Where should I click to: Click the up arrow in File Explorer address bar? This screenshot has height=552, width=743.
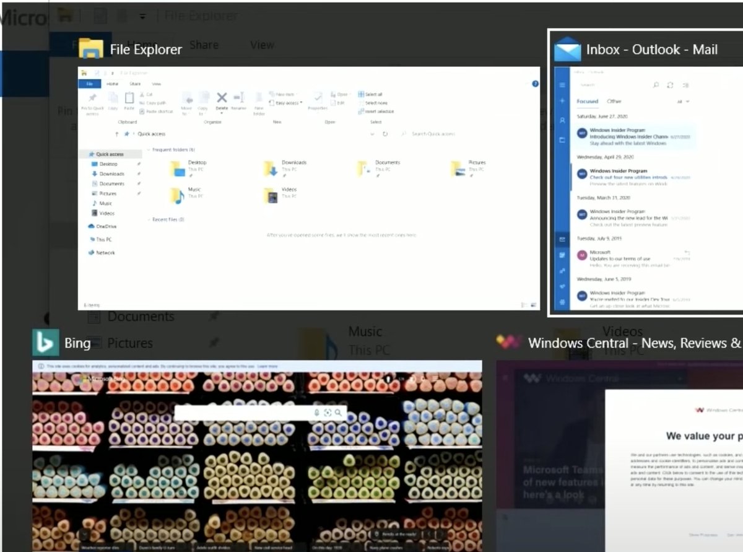coord(117,134)
